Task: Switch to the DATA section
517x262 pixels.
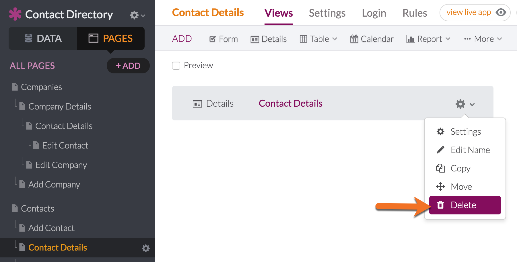Action: [43, 38]
